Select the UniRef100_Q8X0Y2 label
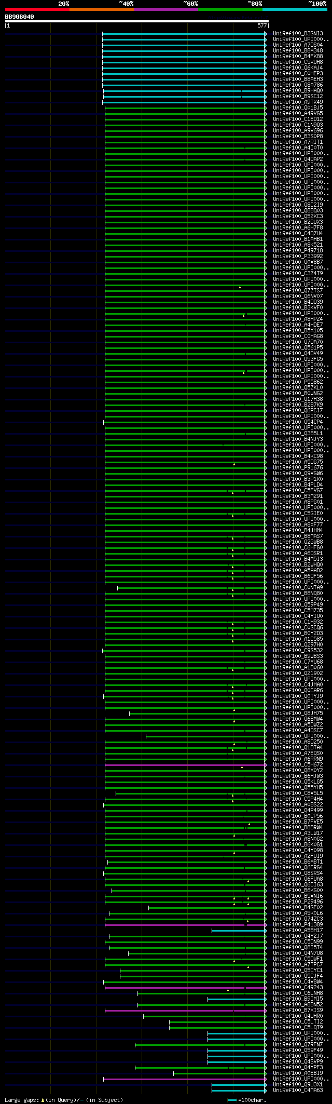332x1104 pixels. (298, 771)
